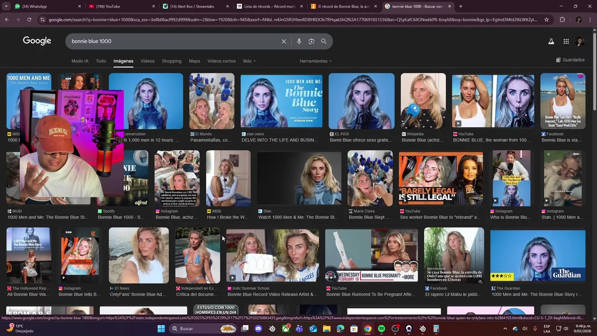
Task: Click the Google logo
Action: 37,41
